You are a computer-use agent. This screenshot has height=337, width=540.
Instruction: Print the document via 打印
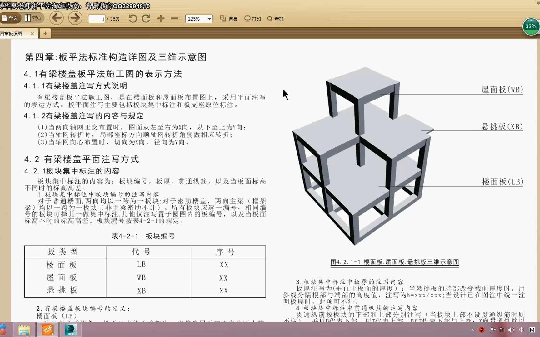pyautogui.click(x=252, y=19)
